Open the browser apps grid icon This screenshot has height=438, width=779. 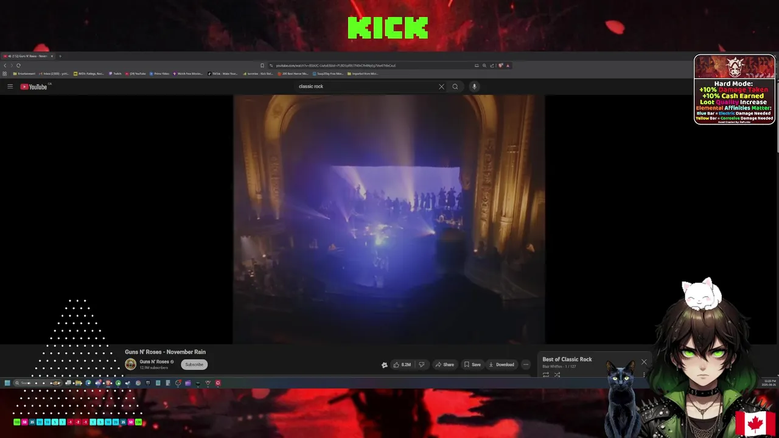(x=4, y=74)
